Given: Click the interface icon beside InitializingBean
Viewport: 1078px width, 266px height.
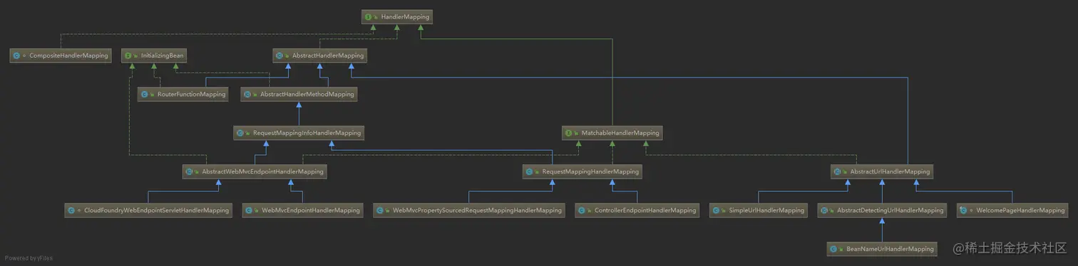Looking at the screenshot, I should pos(128,55).
